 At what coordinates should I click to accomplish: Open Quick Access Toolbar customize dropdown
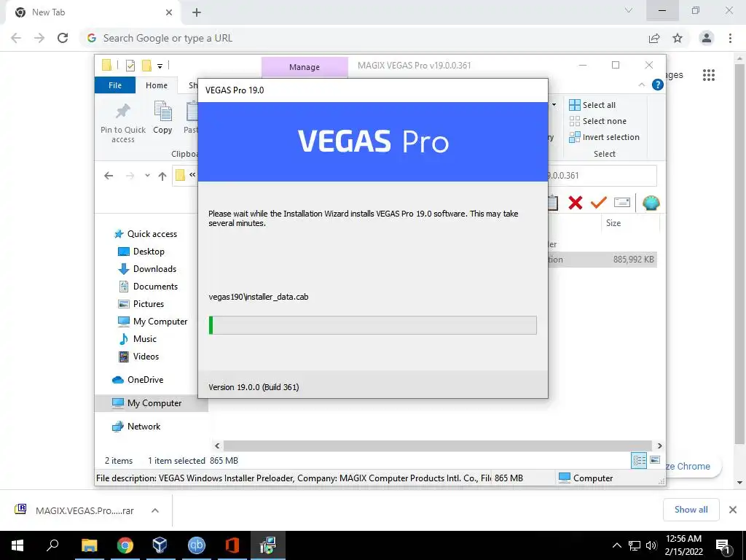tap(160, 66)
